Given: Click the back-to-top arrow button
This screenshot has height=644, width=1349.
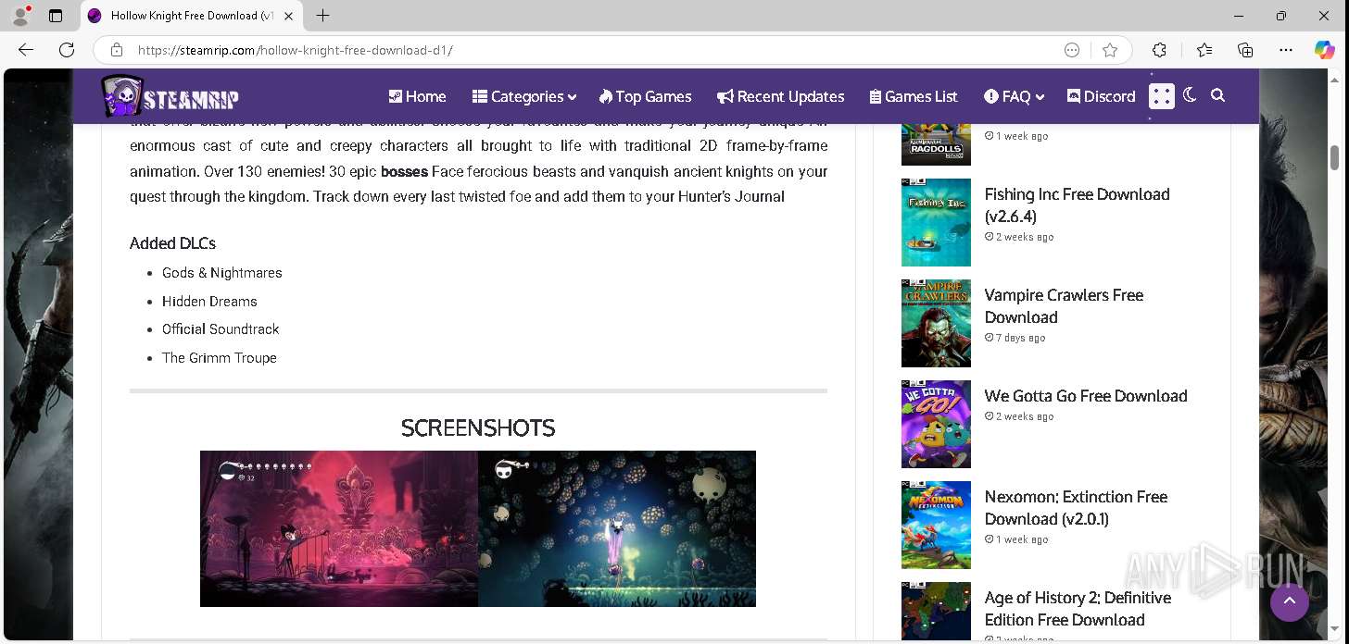Looking at the screenshot, I should pos(1290,602).
